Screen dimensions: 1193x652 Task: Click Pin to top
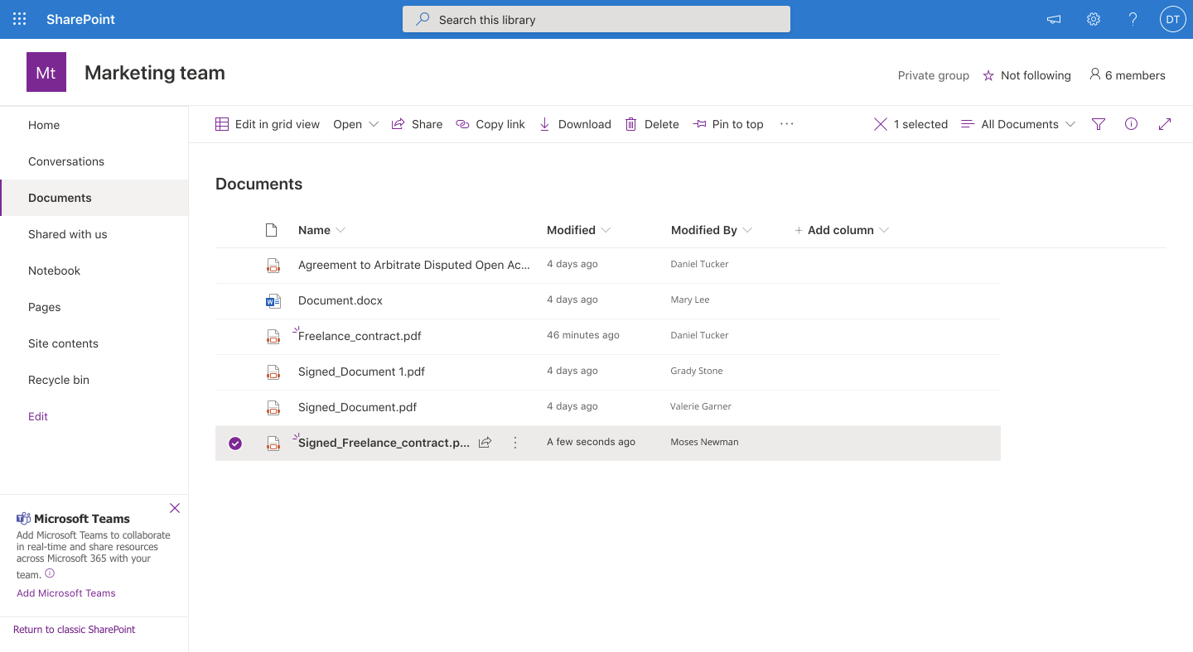[x=728, y=124]
